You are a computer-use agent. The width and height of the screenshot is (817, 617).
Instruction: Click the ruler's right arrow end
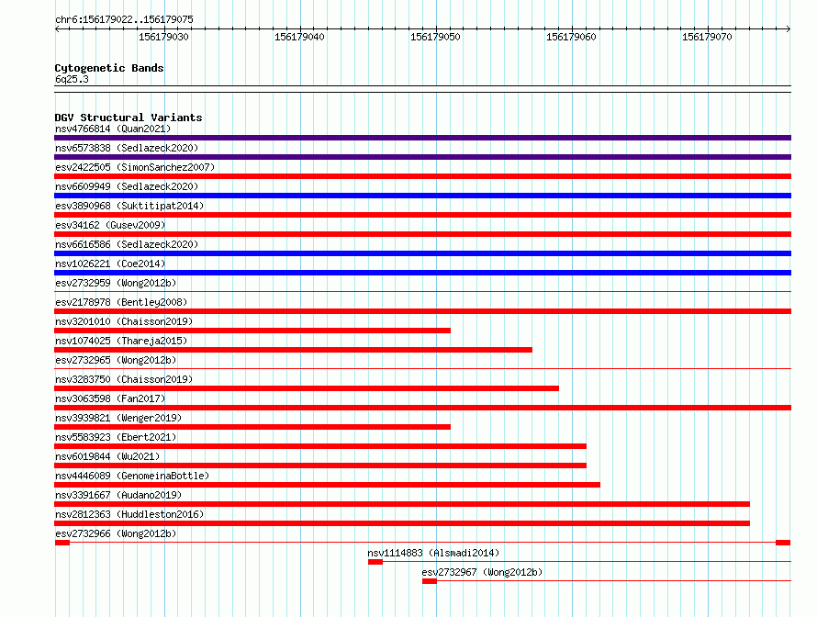789,28
